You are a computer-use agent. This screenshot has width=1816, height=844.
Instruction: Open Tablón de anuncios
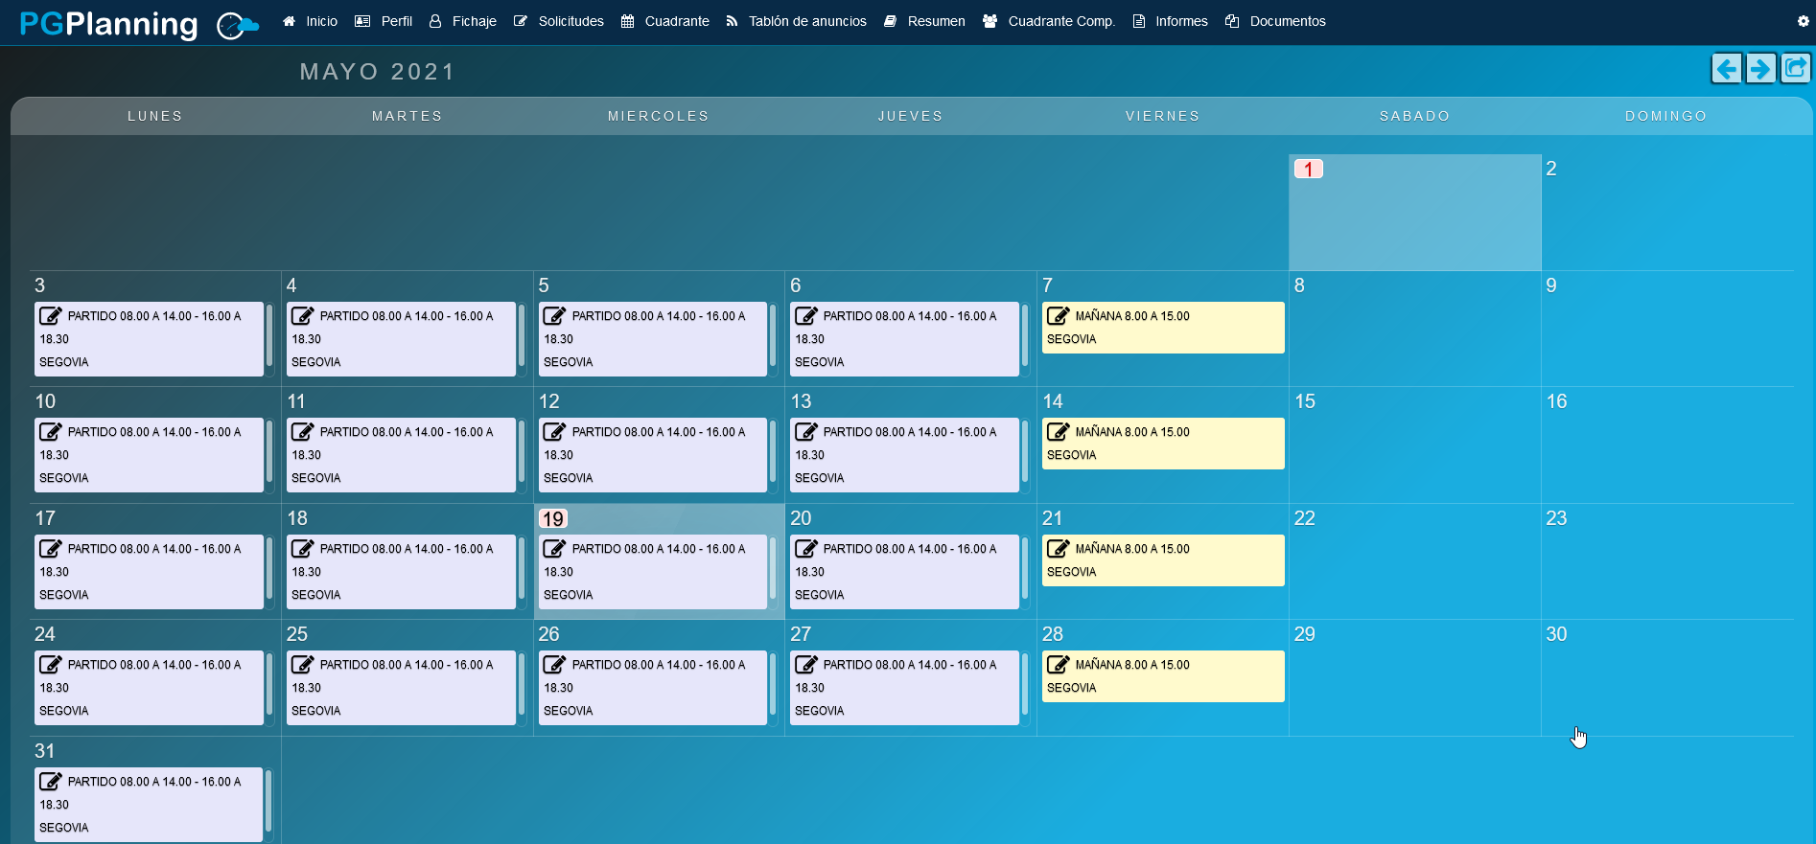[796, 21]
